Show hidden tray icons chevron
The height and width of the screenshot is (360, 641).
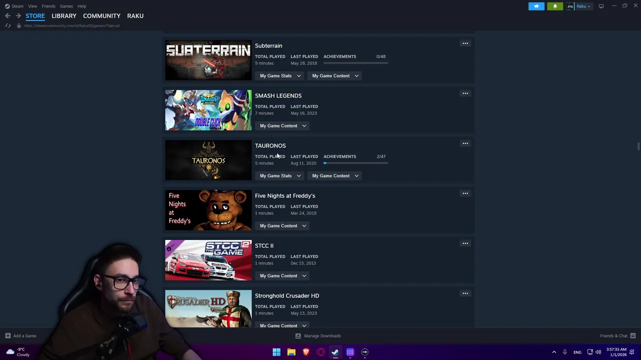coord(554,352)
